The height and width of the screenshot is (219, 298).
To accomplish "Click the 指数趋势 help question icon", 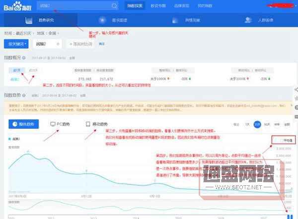I will (x=24, y=95).
